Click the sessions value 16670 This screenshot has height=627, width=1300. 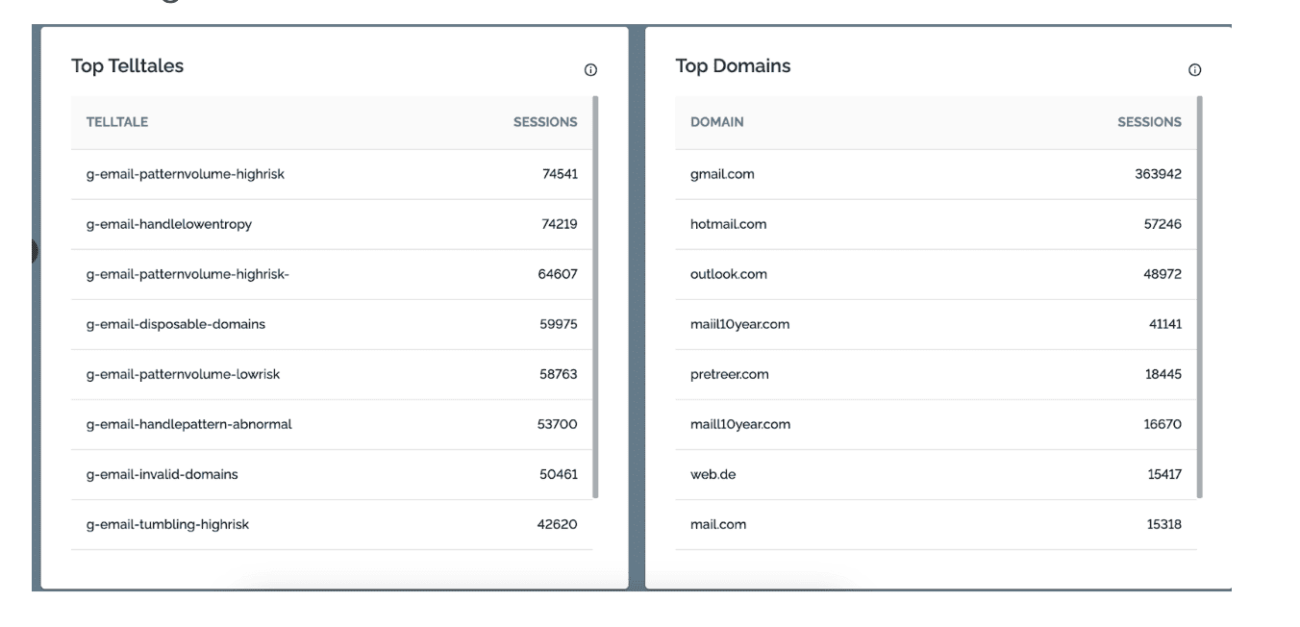[x=1162, y=424]
